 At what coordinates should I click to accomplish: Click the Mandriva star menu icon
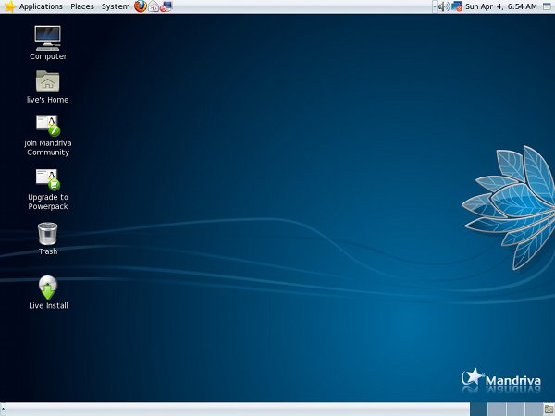click(9, 6)
